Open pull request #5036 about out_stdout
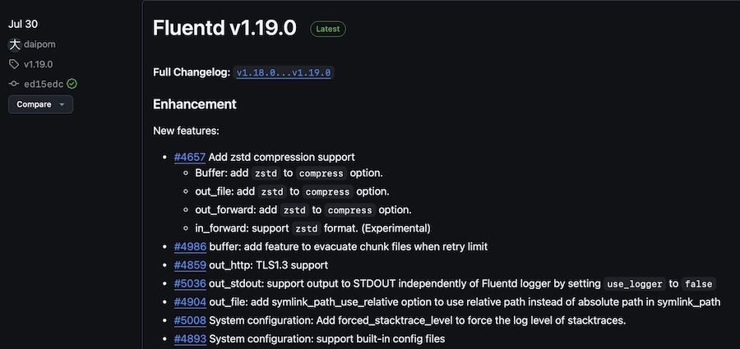The height and width of the screenshot is (349, 740). 190,283
